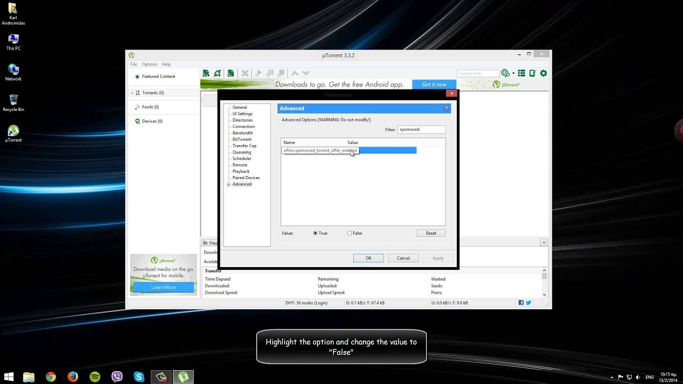This screenshot has height=384, width=683.
Task: Click the Get it now banner button
Action: coord(434,84)
